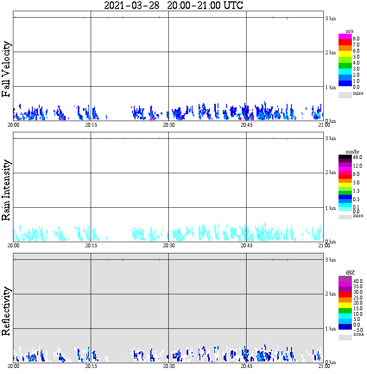Click the 48.0 value in mm/hr legend

click(x=357, y=157)
